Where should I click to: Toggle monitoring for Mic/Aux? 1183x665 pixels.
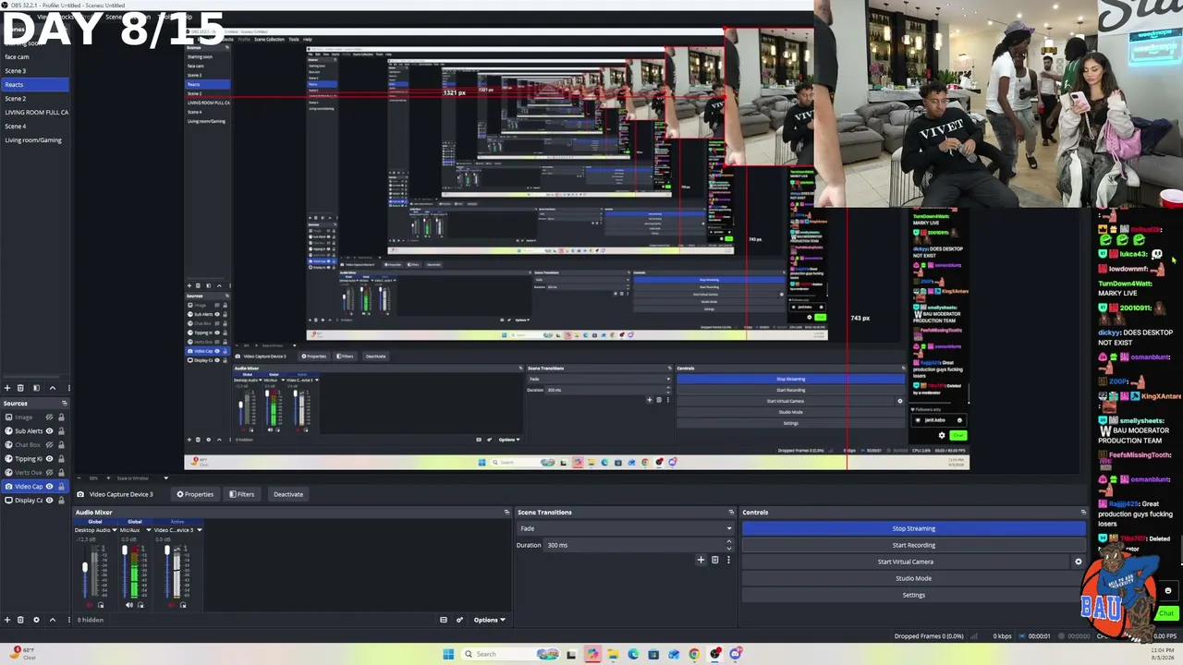(x=141, y=605)
